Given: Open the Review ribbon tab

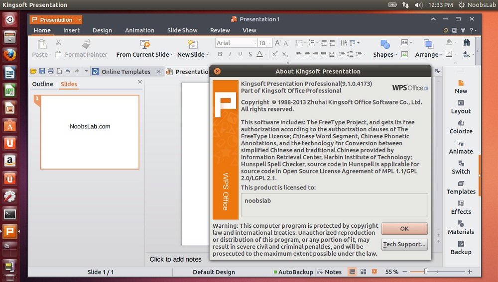Looking at the screenshot, I should pos(220,30).
